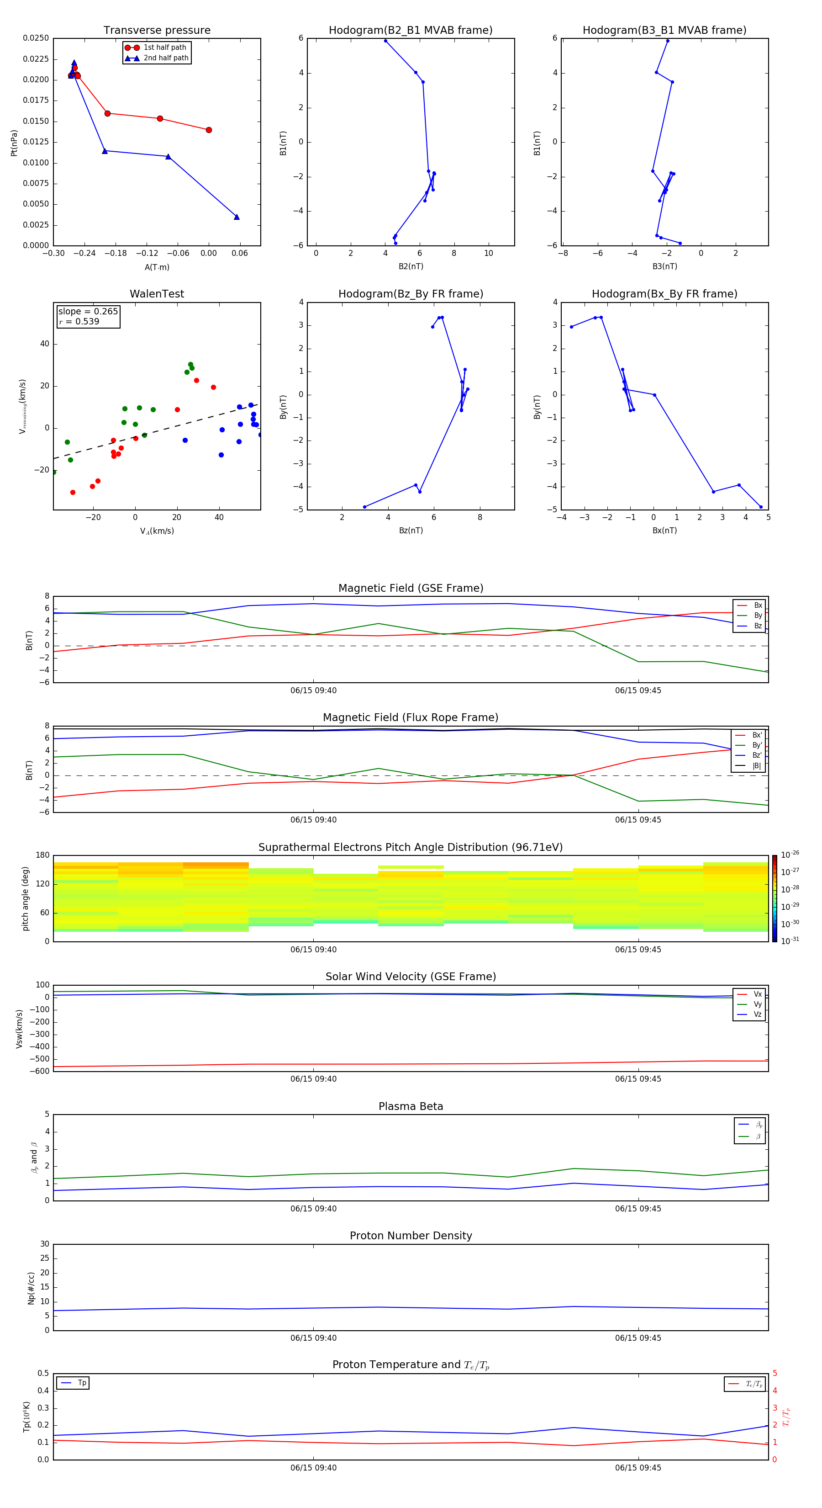
Task: Select the βp legend entry in Plasma Beta plot
Action: 751,1125
